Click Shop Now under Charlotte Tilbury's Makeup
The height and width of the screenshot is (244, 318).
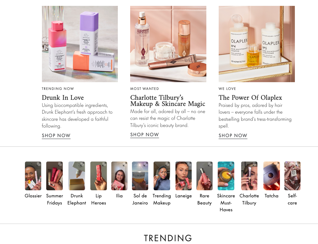pyautogui.click(x=144, y=135)
